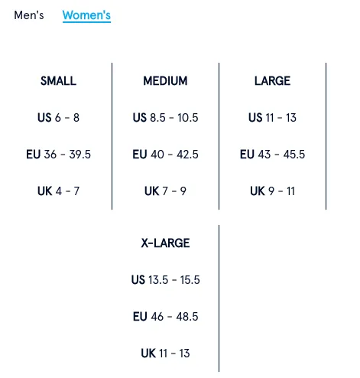
Task: Select the Women's tab
Action: click(86, 15)
